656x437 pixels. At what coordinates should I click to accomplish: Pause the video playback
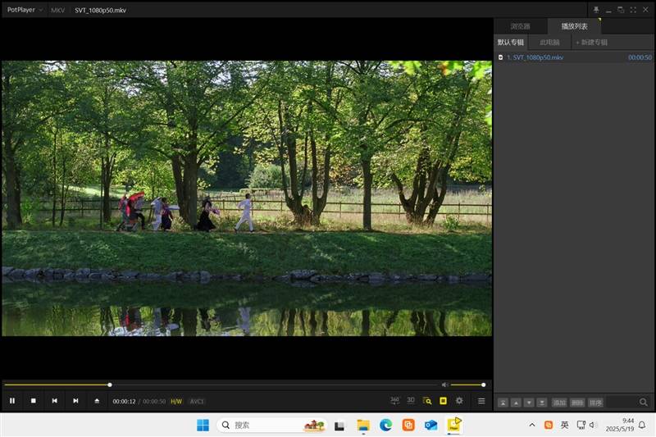(12, 401)
